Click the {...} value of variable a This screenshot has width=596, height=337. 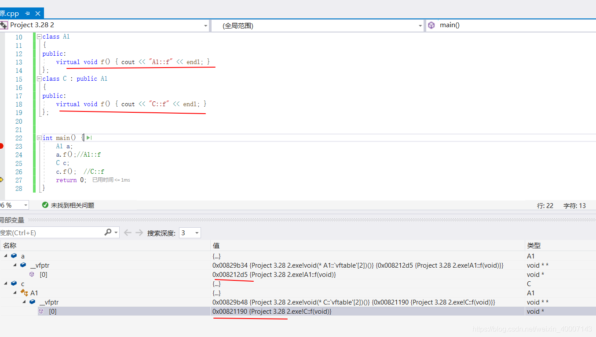coord(216,256)
